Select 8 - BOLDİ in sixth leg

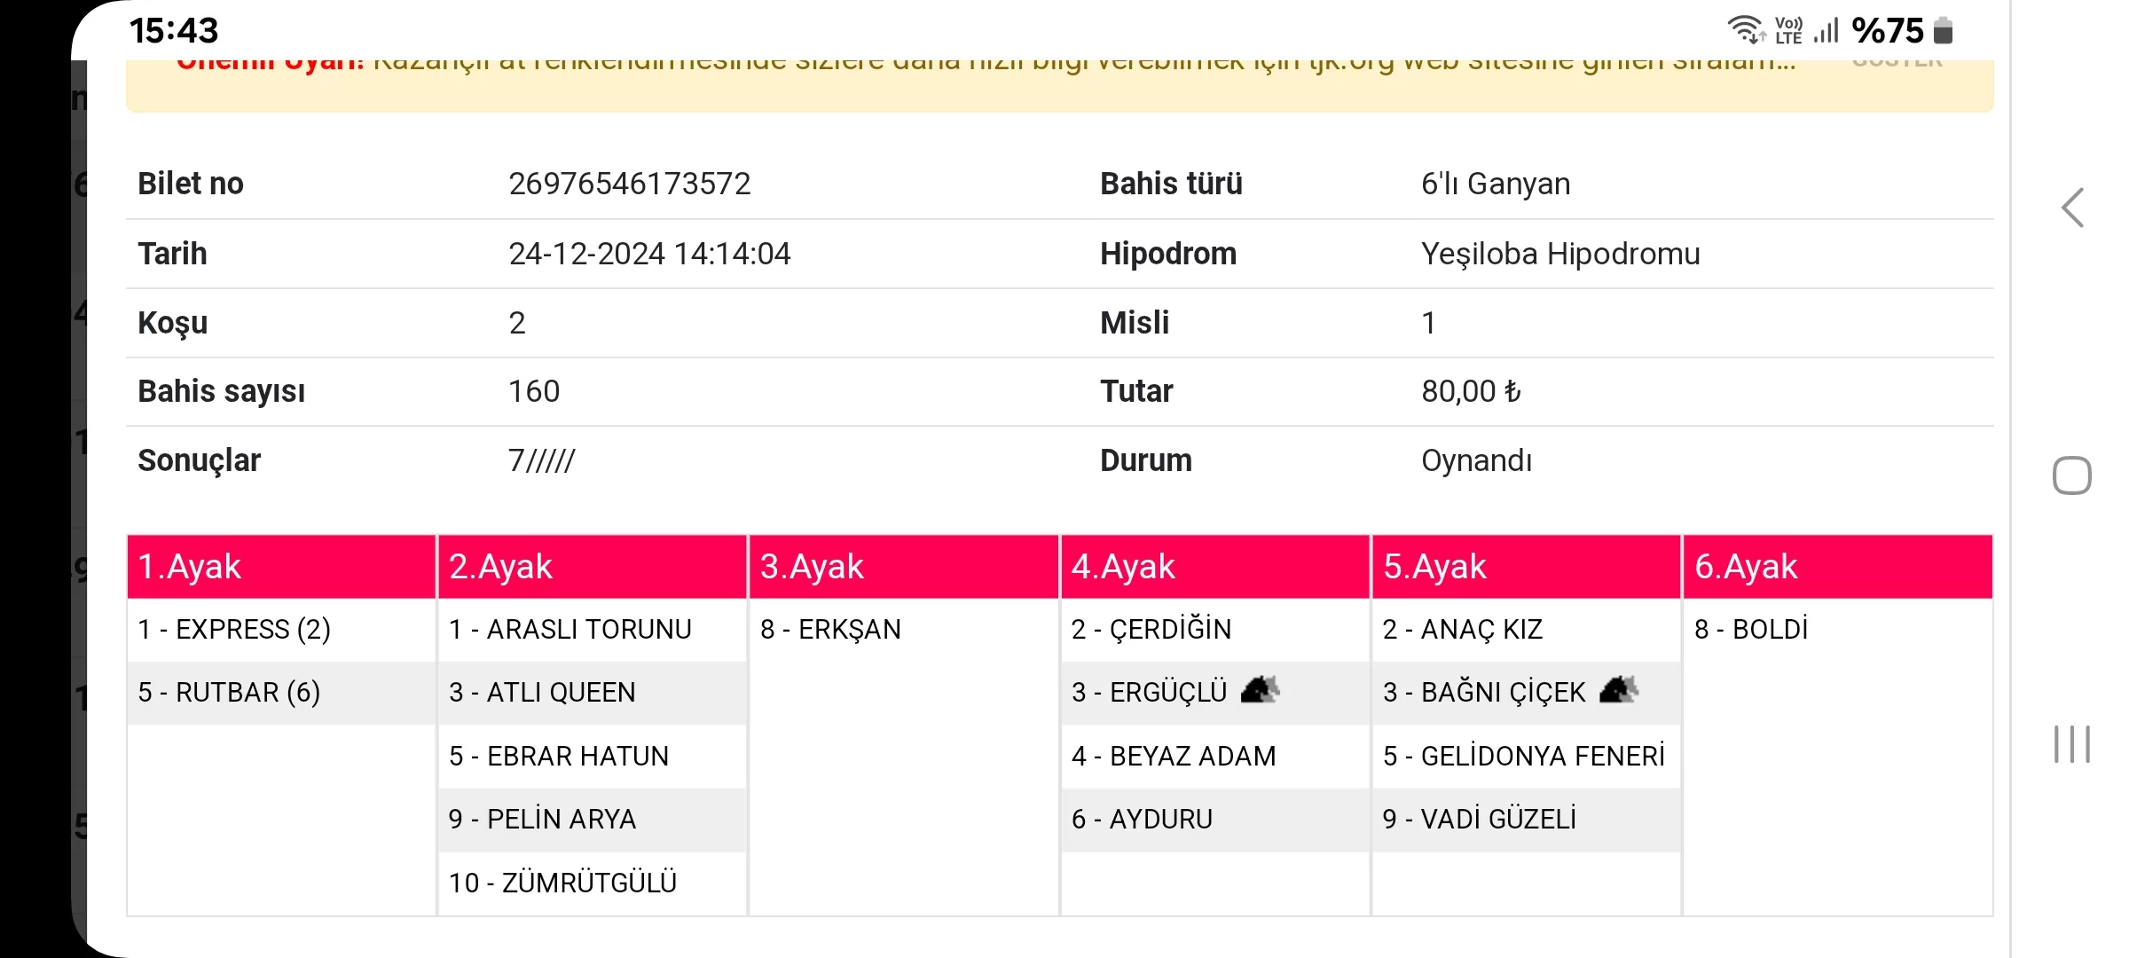pyautogui.click(x=1750, y=630)
